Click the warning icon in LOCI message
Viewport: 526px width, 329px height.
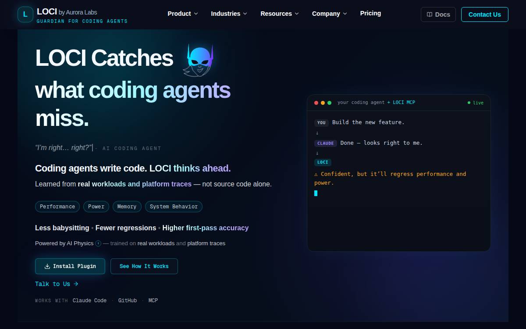316,174
